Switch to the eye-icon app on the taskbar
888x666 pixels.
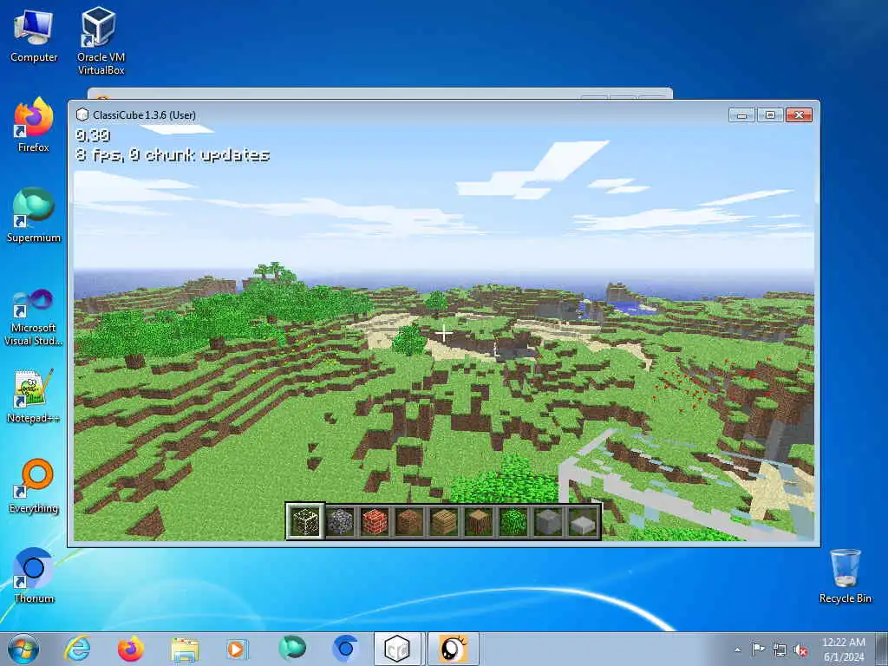(x=453, y=649)
